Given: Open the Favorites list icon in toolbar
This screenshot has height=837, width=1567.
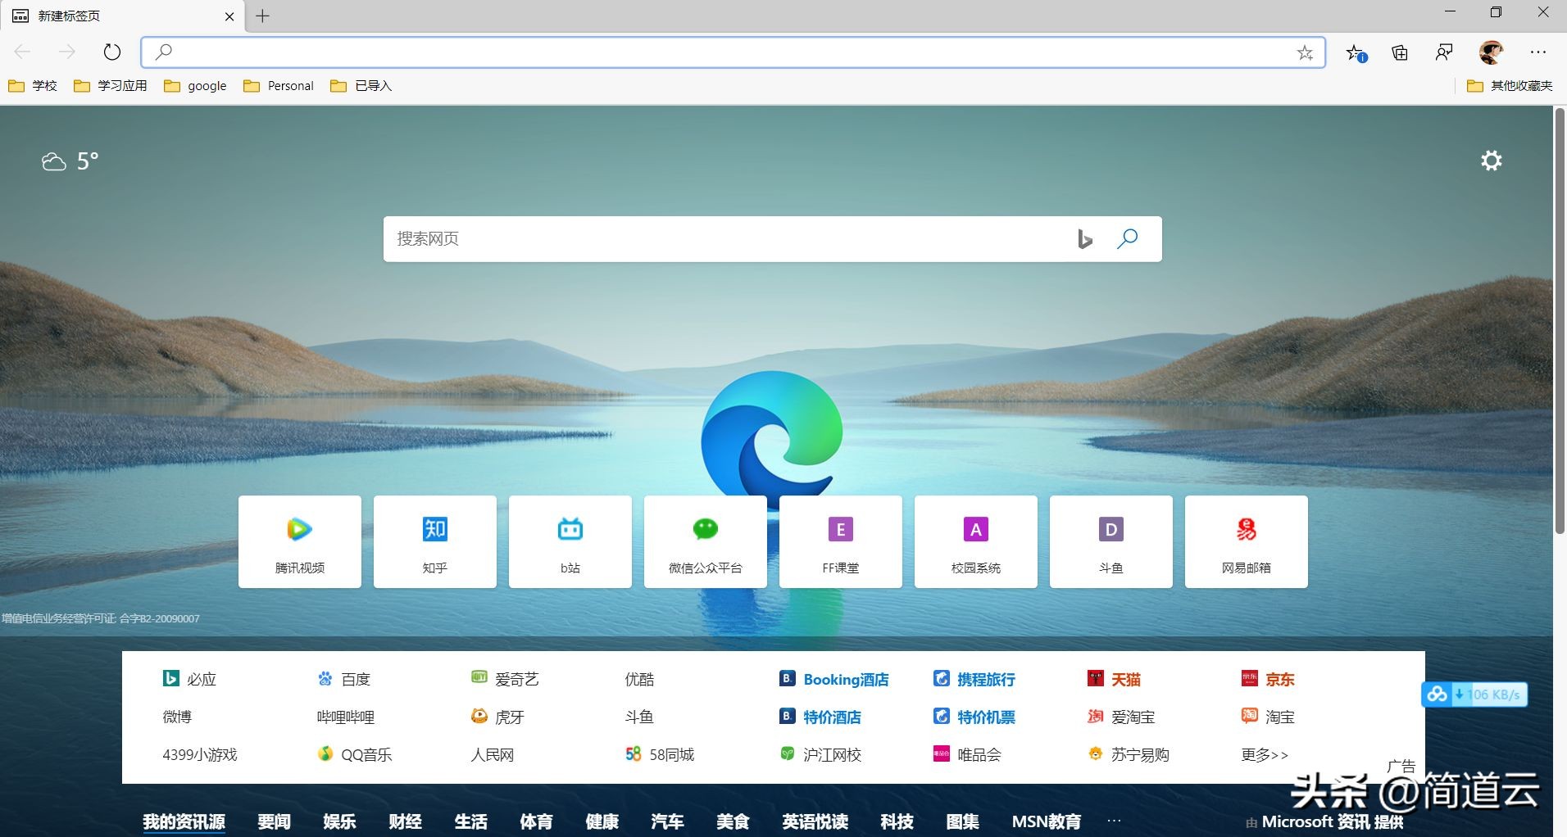Looking at the screenshot, I should point(1356,53).
